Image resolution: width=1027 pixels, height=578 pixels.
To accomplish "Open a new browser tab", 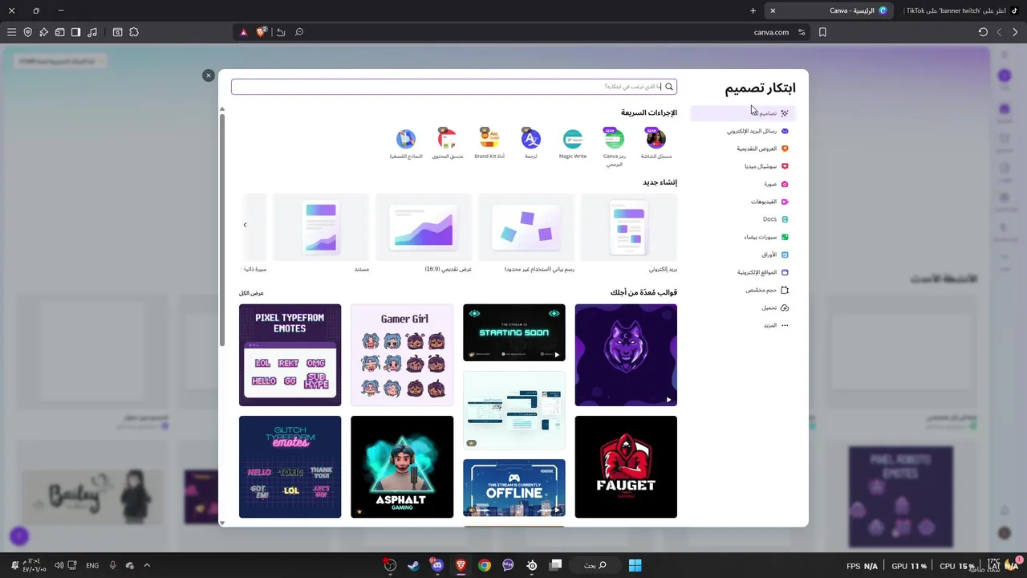I will [x=753, y=10].
